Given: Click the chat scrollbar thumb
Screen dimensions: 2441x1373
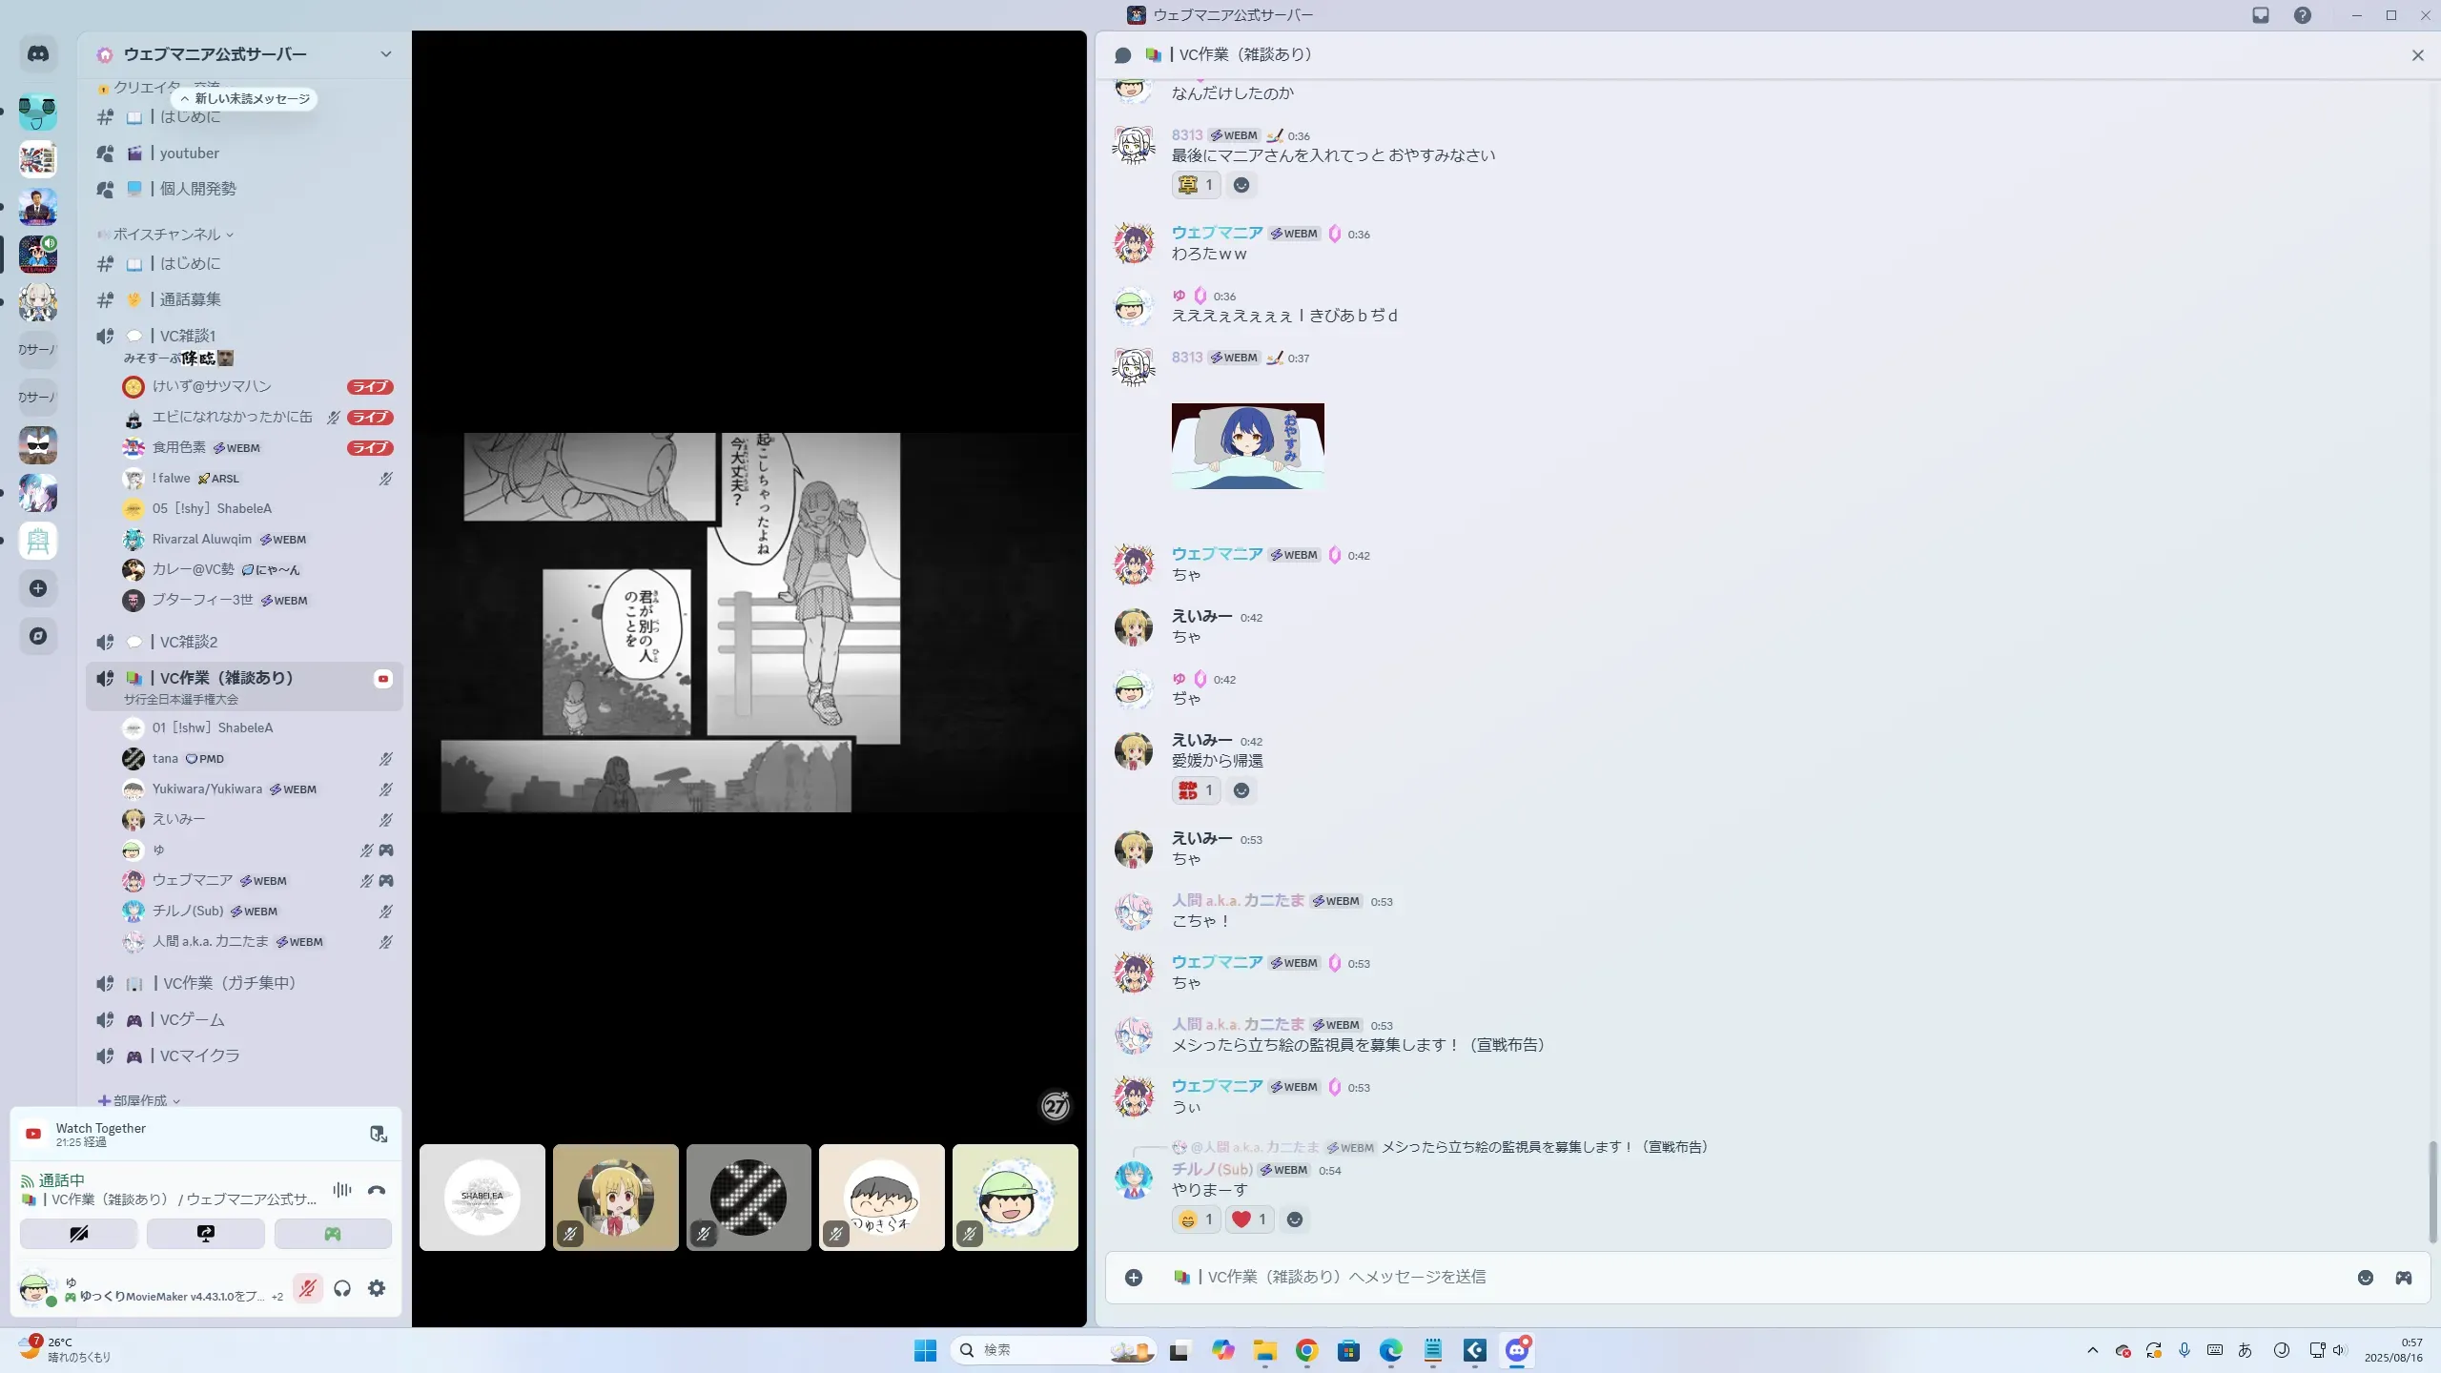Looking at the screenshot, I should [2431, 1190].
